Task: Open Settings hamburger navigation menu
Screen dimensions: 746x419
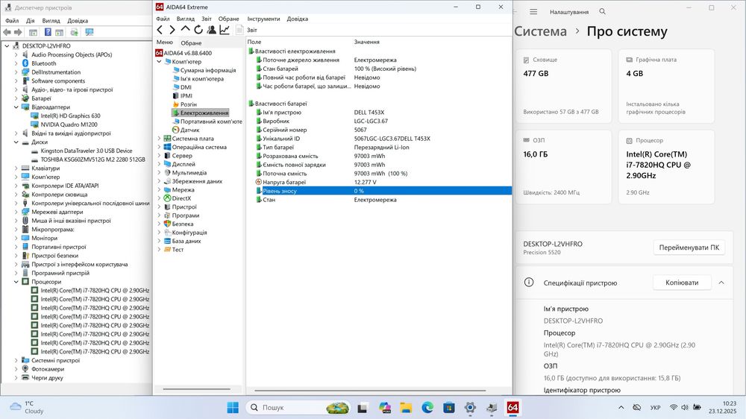Action: coord(533,11)
